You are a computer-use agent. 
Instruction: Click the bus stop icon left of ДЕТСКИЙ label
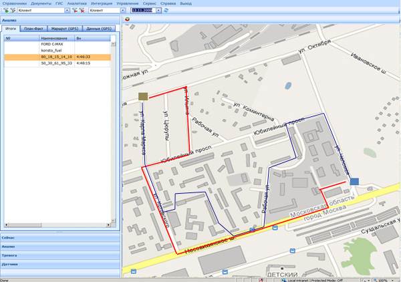click(x=225, y=271)
